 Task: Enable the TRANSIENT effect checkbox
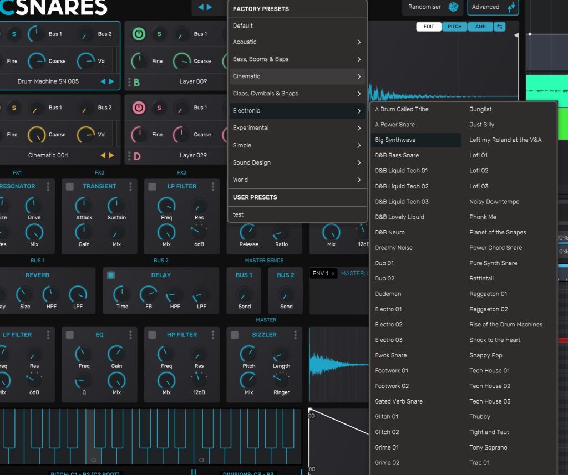point(70,187)
